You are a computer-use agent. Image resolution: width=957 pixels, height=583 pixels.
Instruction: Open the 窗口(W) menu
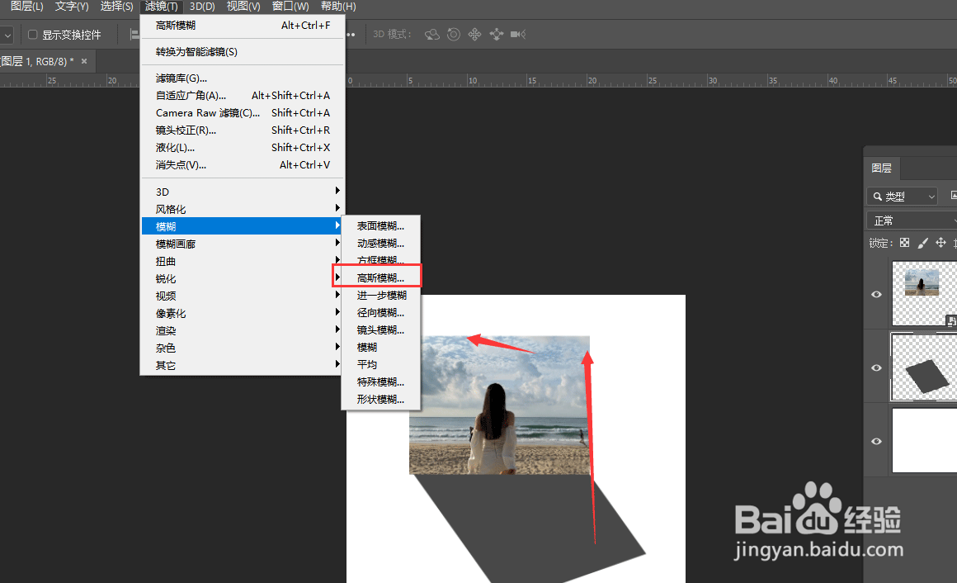click(x=290, y=6)
